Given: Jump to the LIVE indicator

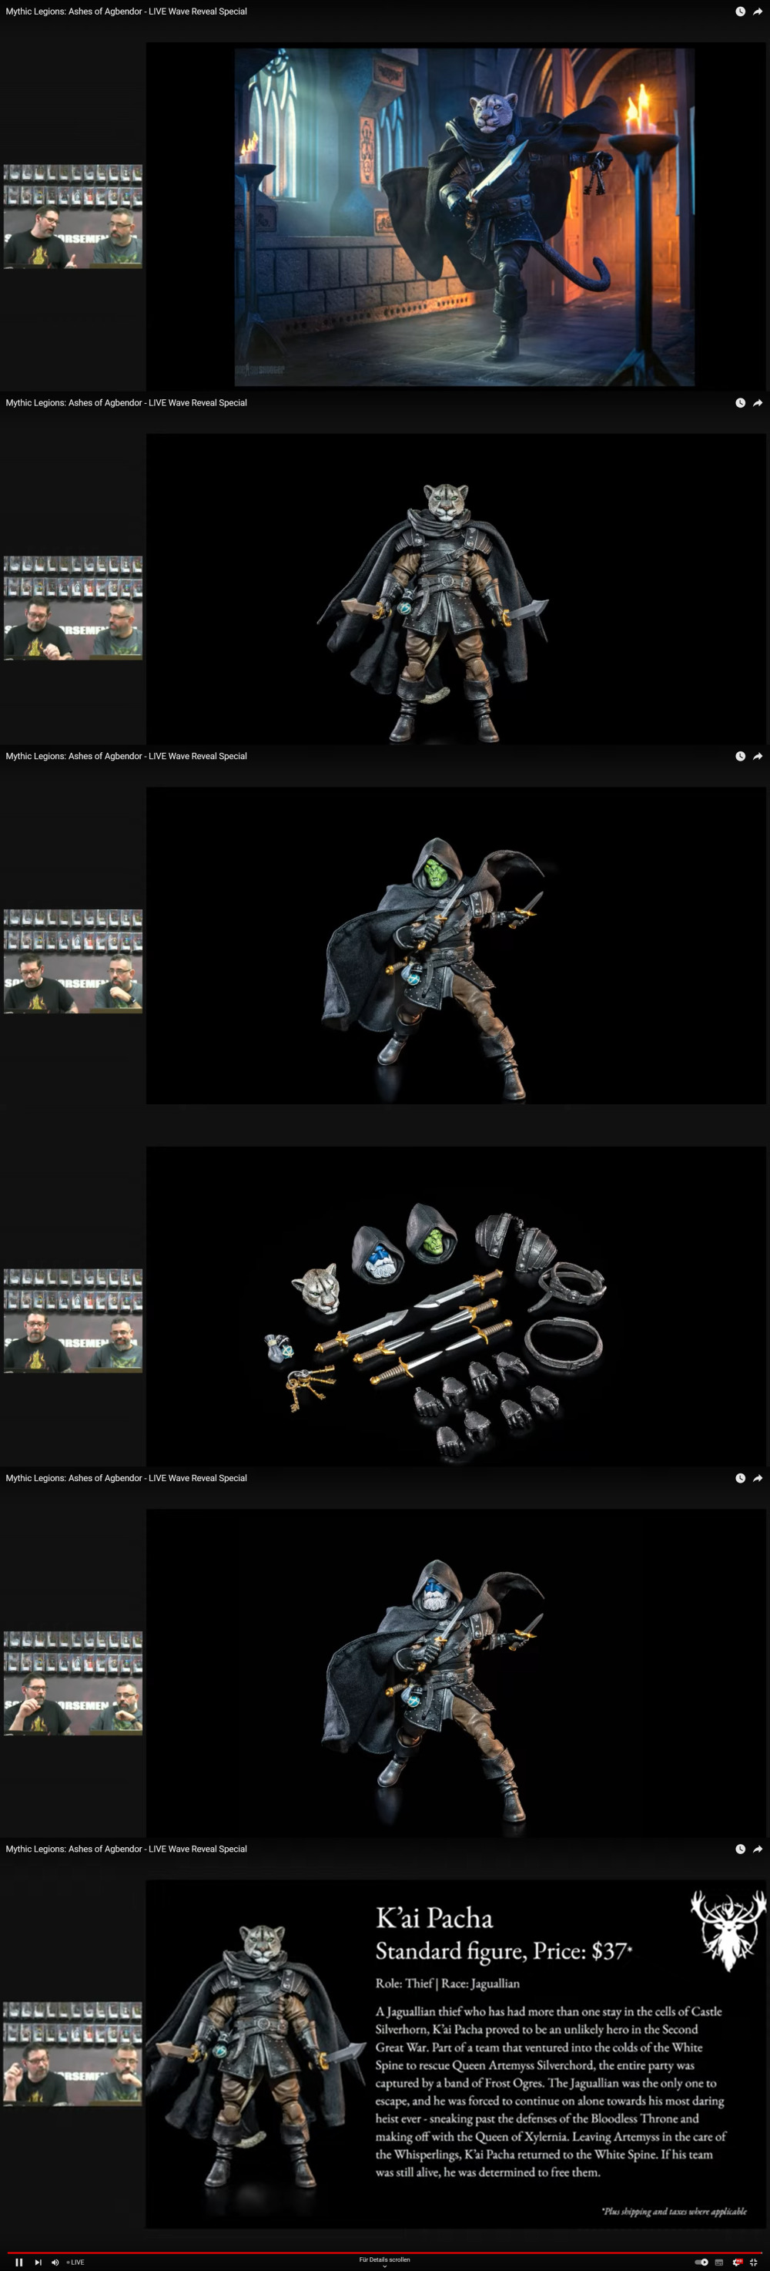Looking at the screenshot, I should coord(75,2263).
